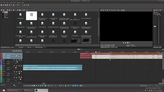Viewport: 164px width, 92px height.
Task: Arm the Music track for recording
Action: (14, 66)
